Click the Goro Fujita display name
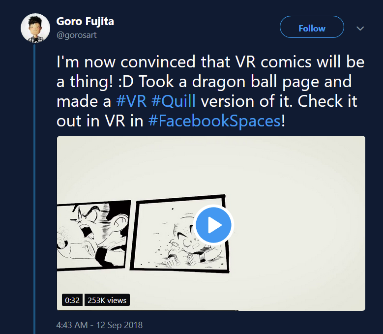This screenshot has width=383, height=334. [x=85, y=22]
